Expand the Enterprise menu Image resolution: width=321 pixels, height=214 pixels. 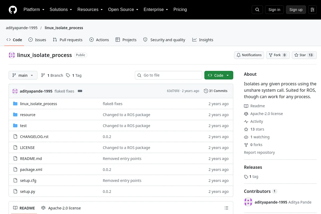tap(156, 10)
